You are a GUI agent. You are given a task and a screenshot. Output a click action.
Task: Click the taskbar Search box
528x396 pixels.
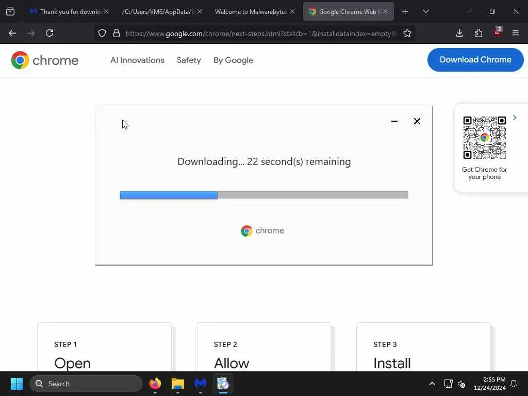click(x=86, y=384)
